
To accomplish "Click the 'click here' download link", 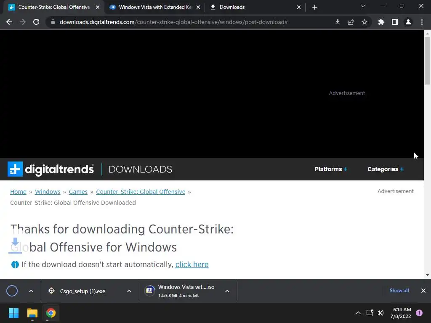I will pyautogui.click(x=192, y=265).
